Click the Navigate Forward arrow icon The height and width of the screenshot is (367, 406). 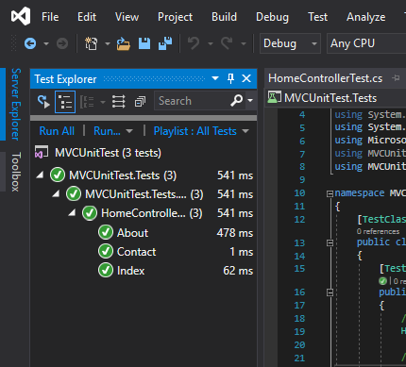[x=62, y=43]
